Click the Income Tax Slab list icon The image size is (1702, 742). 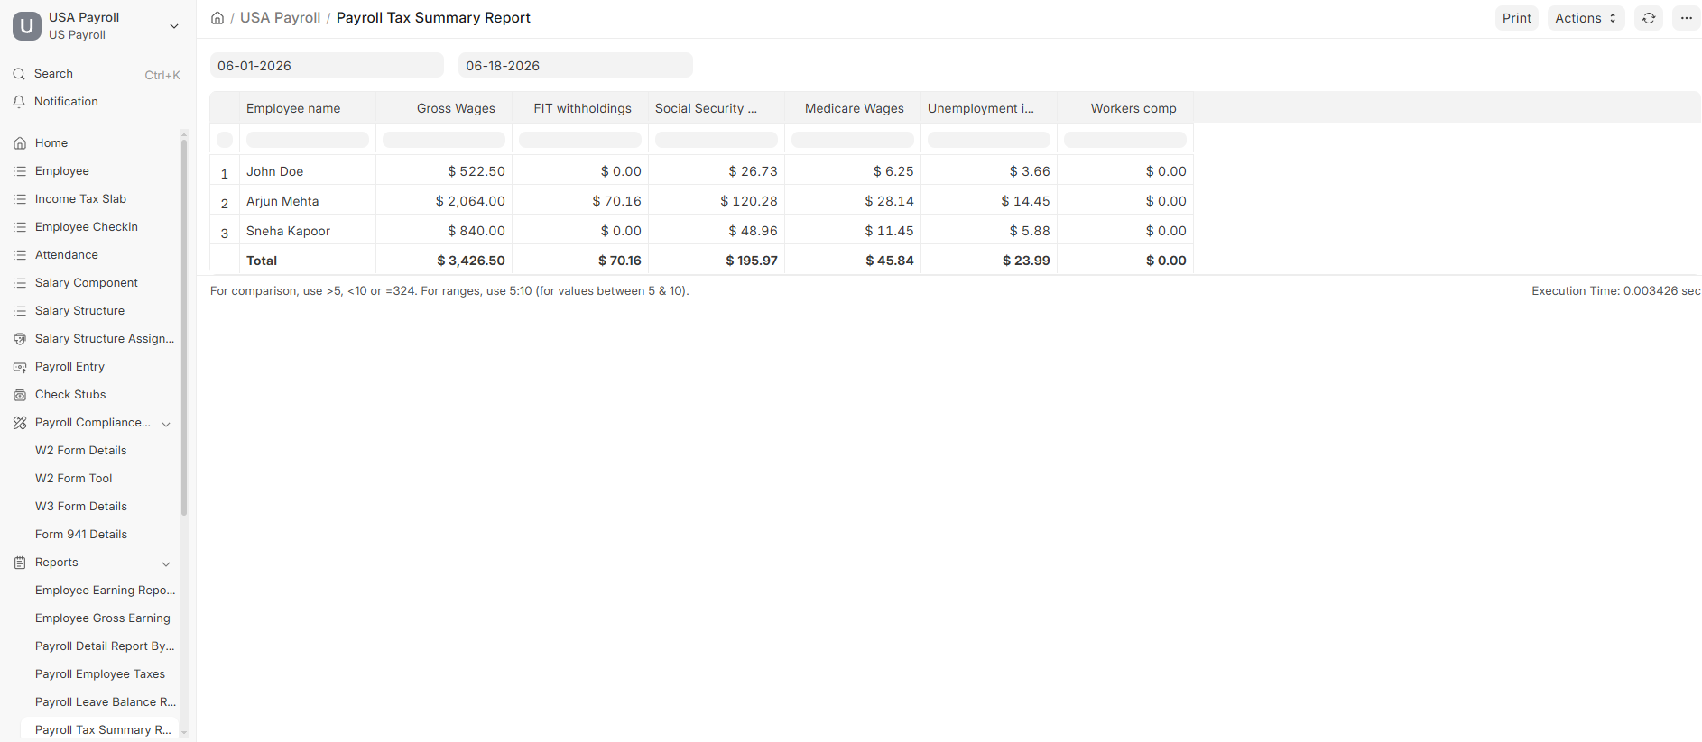pos(20,199)
